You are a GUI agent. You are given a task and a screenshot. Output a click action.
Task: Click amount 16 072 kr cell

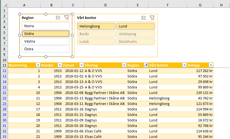click(x=200, y=120)
